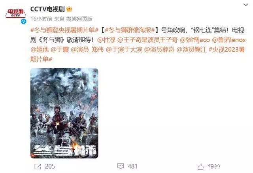Visit the @鲁诺lenox mention
The height and width of the screenshot is (173, 253).
229,40
